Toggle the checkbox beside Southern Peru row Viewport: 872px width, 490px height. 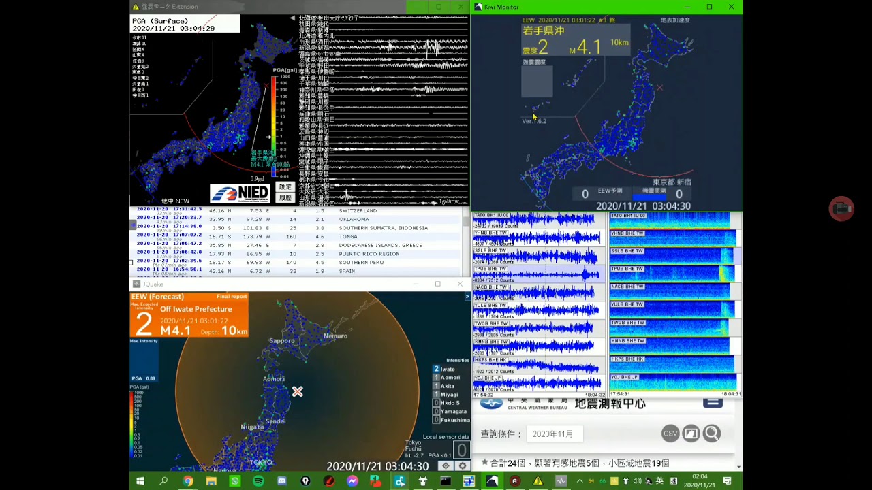(x=132, y=262)
